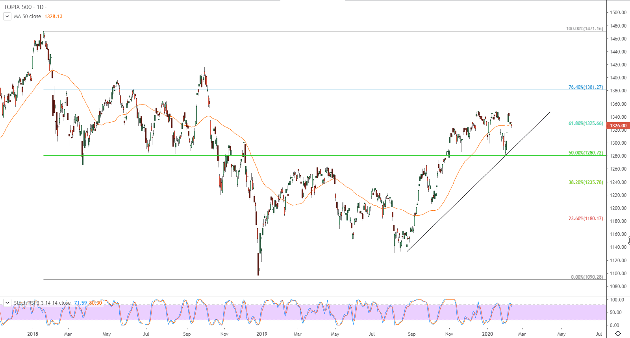Open chart settings gear icon
Image resolution: width=630 pixels, height=338 pixels.
[618, 334]
